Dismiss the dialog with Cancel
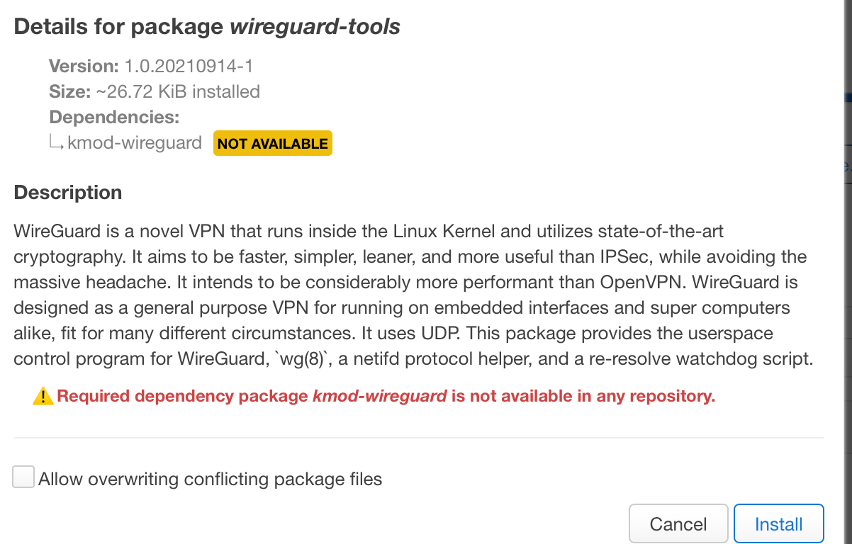Viewport: 852px width, 544px height. pyautogui.click(x=678, y=523)
